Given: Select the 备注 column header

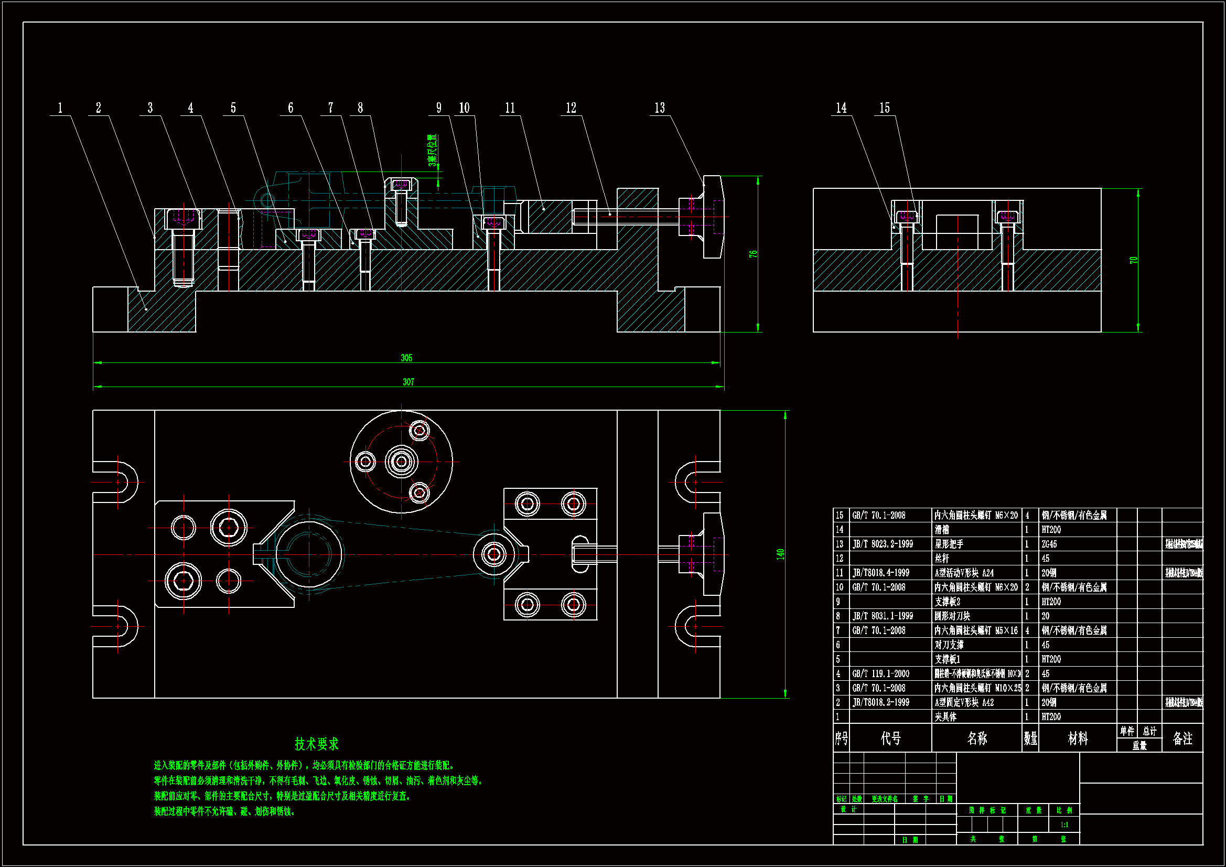Looking at the screenshot, I should (x=1182, y=738).
